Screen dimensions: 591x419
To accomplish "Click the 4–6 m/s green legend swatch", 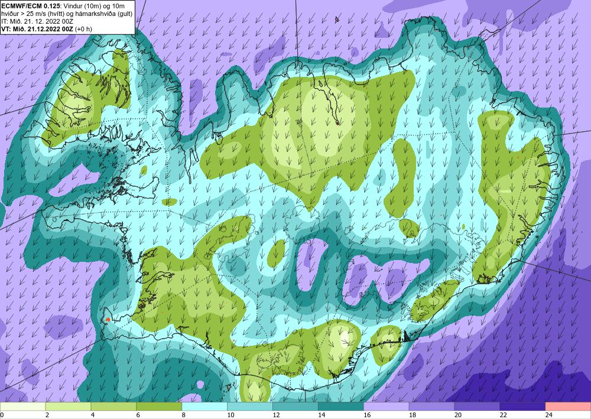I will 113,407.
